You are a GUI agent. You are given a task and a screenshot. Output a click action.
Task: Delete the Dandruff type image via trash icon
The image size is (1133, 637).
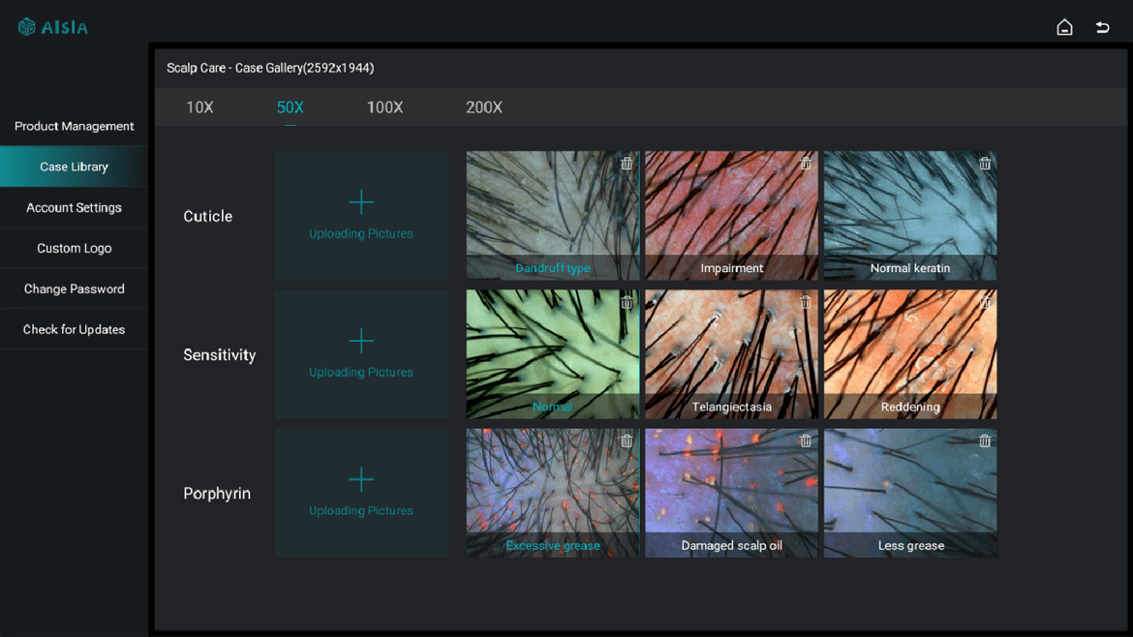click(627, 164)
